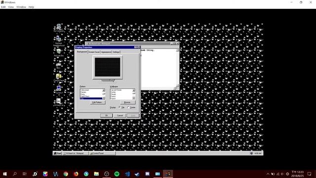This screenshot has height=178, width=316.
Task: Switch to the Settings tab
Action: 116,52
